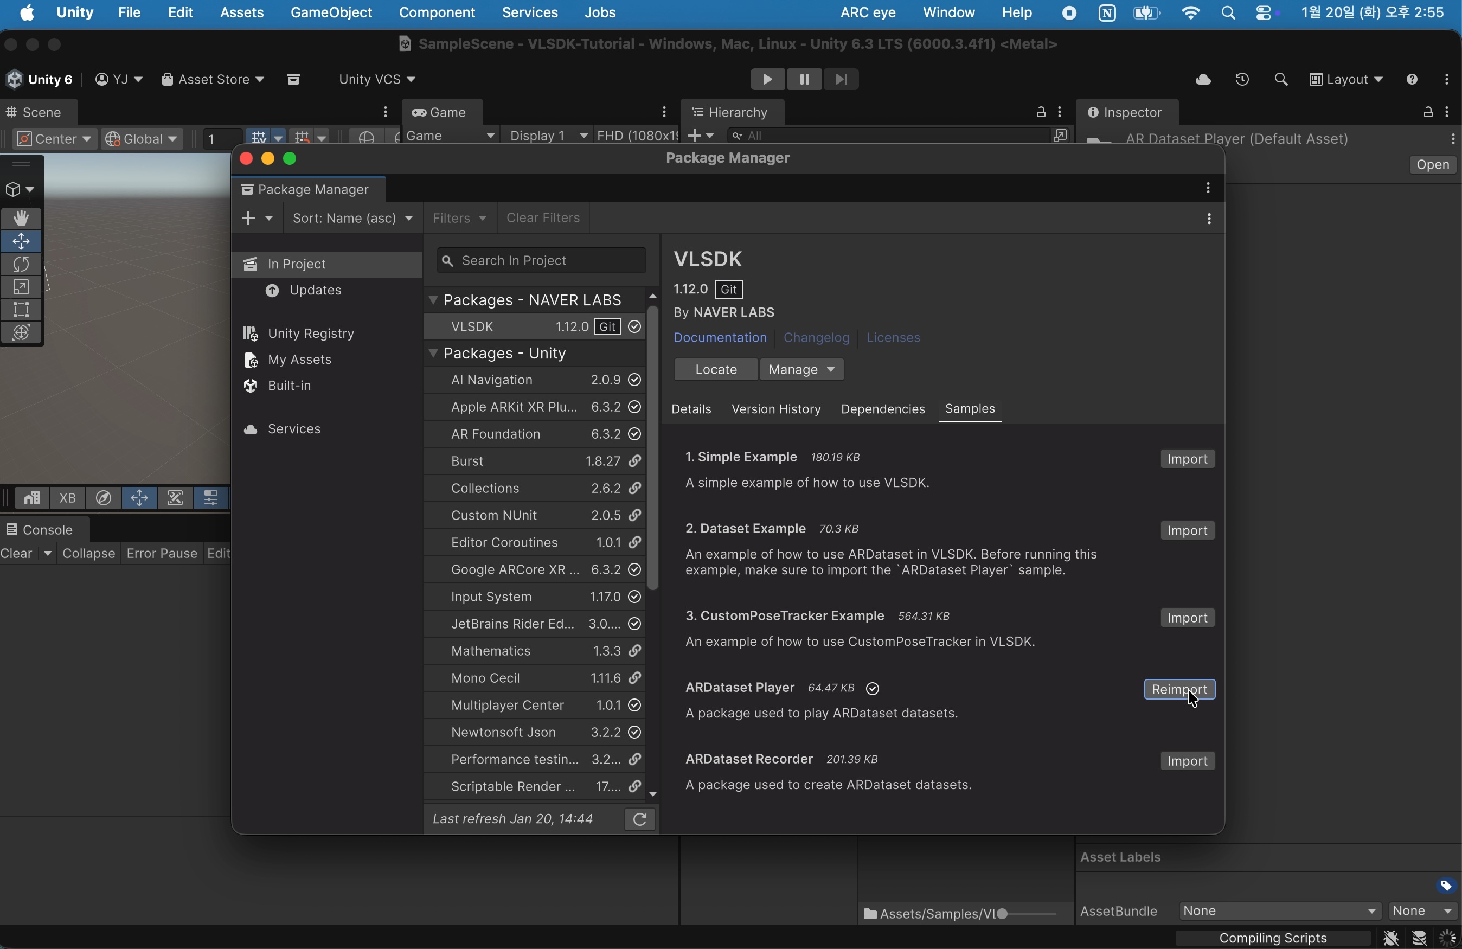Click the cloud icon in top toolbar
1462x949 pixels.
click(x=1203, y=80)
